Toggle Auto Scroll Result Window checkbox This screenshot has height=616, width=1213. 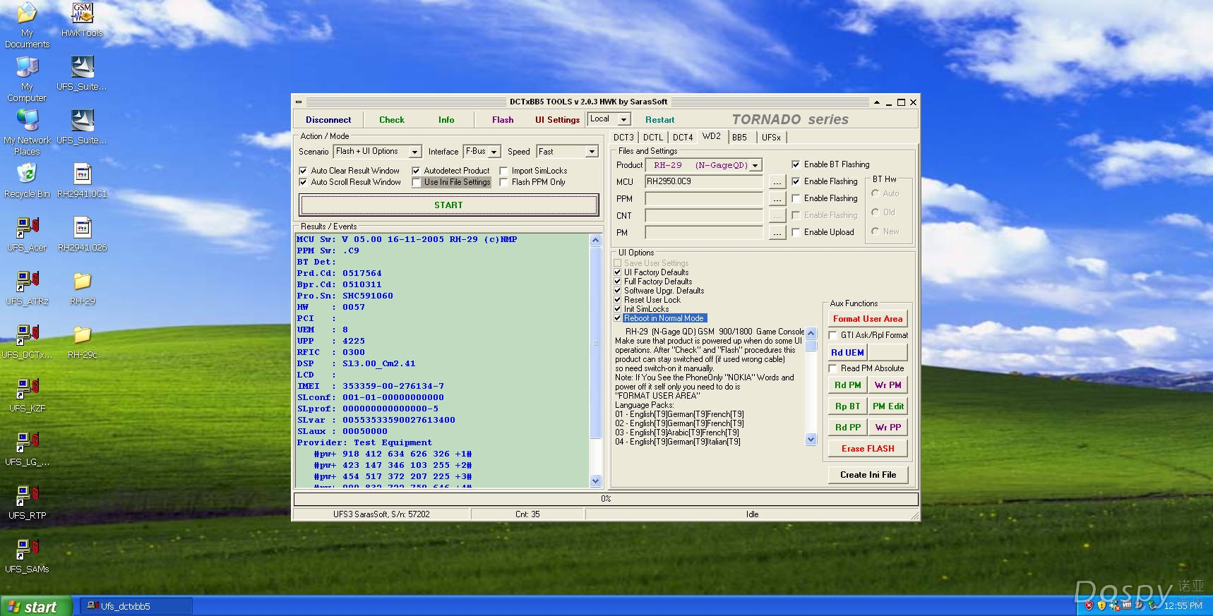pos(303,182)
